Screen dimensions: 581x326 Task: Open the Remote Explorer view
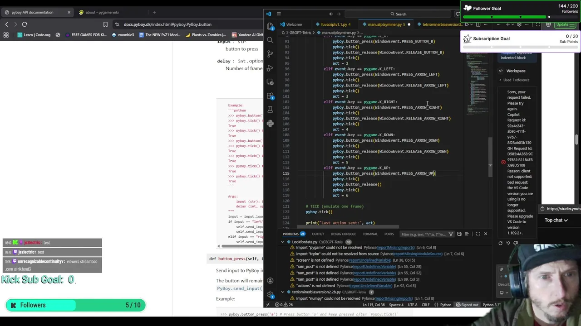pos(270,82)
